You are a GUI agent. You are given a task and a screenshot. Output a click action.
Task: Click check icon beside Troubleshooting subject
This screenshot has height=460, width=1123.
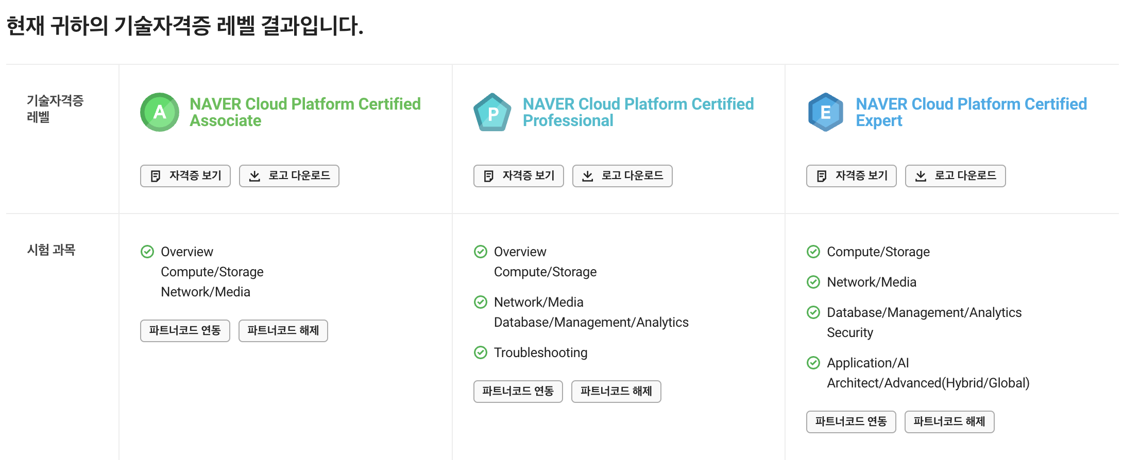481,352
